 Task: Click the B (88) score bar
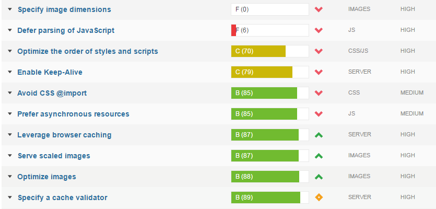270,177
